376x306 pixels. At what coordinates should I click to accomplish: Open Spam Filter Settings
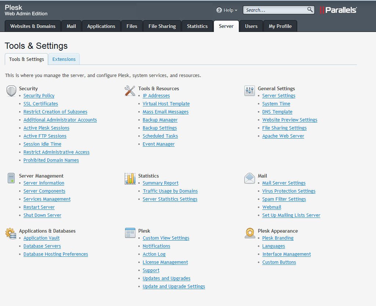[284, 199]
